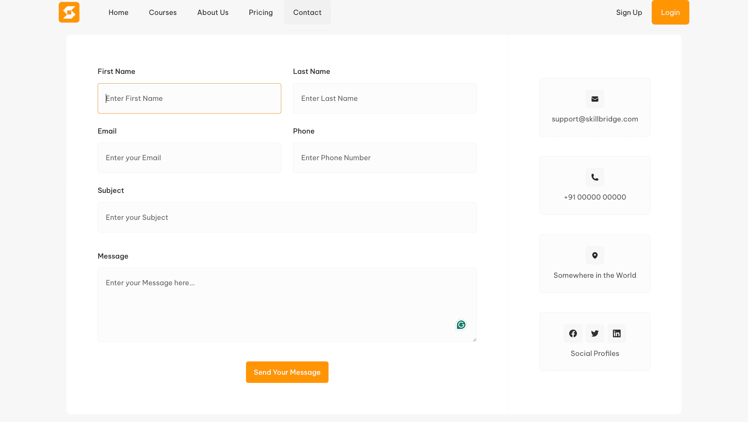Screen dimensions: 748x422
Task: Open the Facebook profile icon
Action: coord(573,334)
